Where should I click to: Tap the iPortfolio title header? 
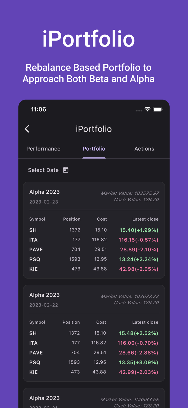[x=94, y=129]
